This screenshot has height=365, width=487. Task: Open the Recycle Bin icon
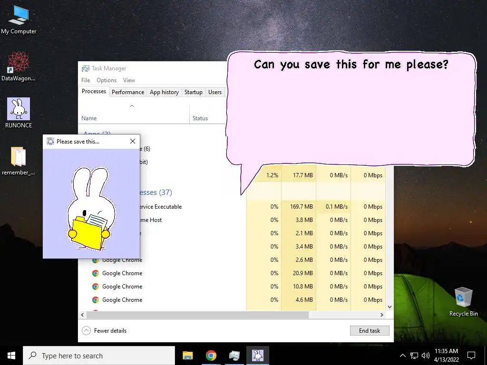463,302
